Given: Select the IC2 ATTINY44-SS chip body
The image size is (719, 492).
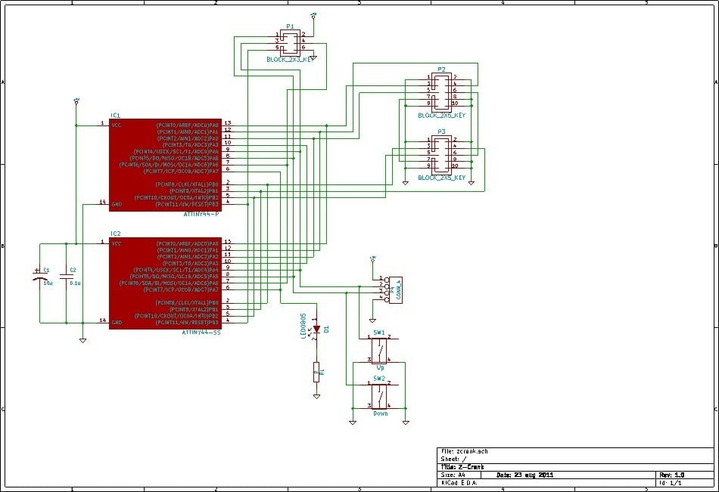Looking at the screenshot, I should 164,283.
